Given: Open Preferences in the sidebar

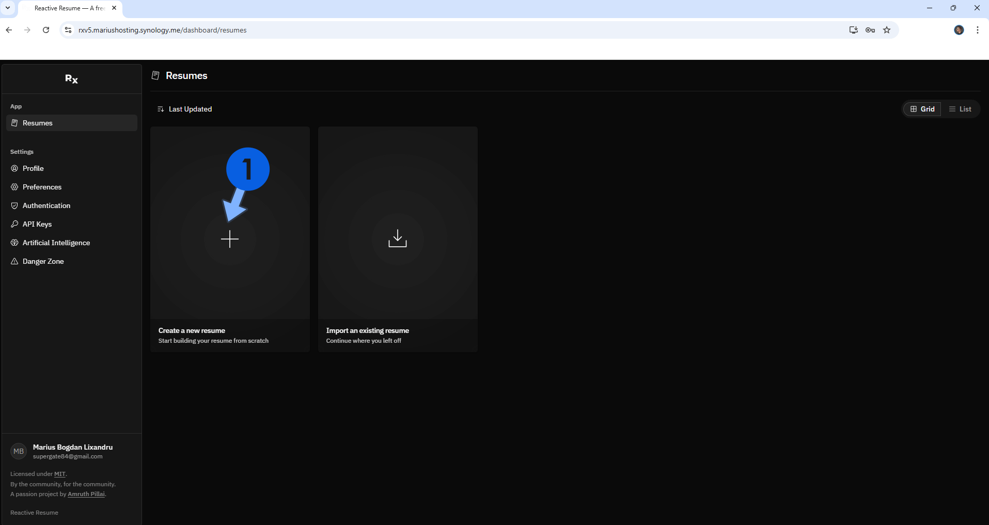Looking at the screenshot, I should click(x=42, y=187).
